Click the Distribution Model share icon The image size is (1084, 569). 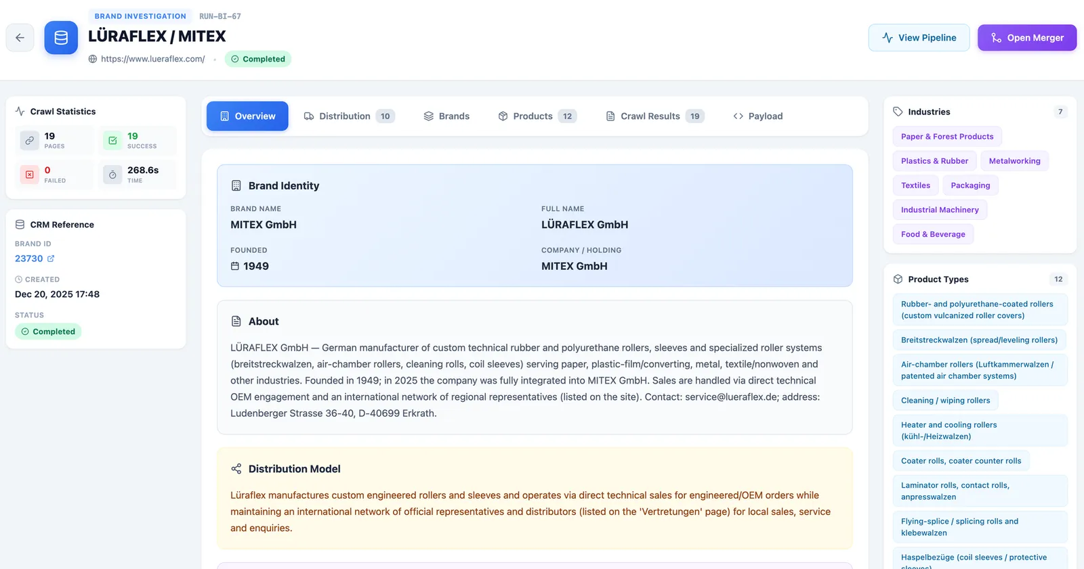(236, 469)
